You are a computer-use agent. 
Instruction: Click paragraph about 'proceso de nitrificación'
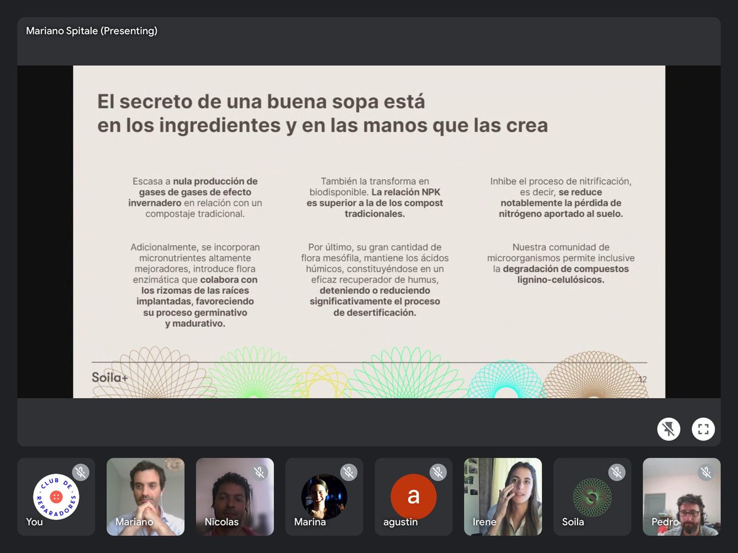coord(561,198)
